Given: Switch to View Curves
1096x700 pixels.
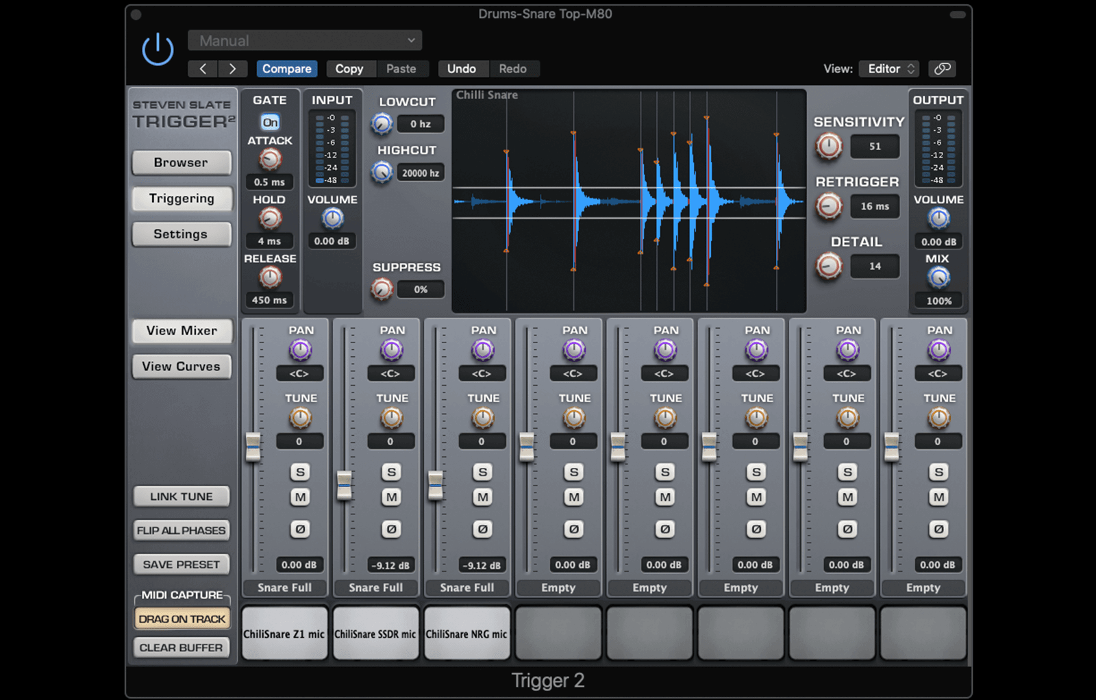Looking at the screenshot, I should point(182,366).
